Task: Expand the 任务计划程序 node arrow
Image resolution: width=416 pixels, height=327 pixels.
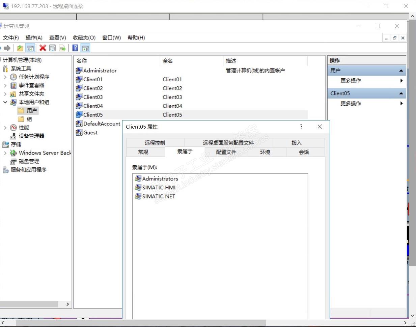Action: pyautogui.click(x=5, y=77)
